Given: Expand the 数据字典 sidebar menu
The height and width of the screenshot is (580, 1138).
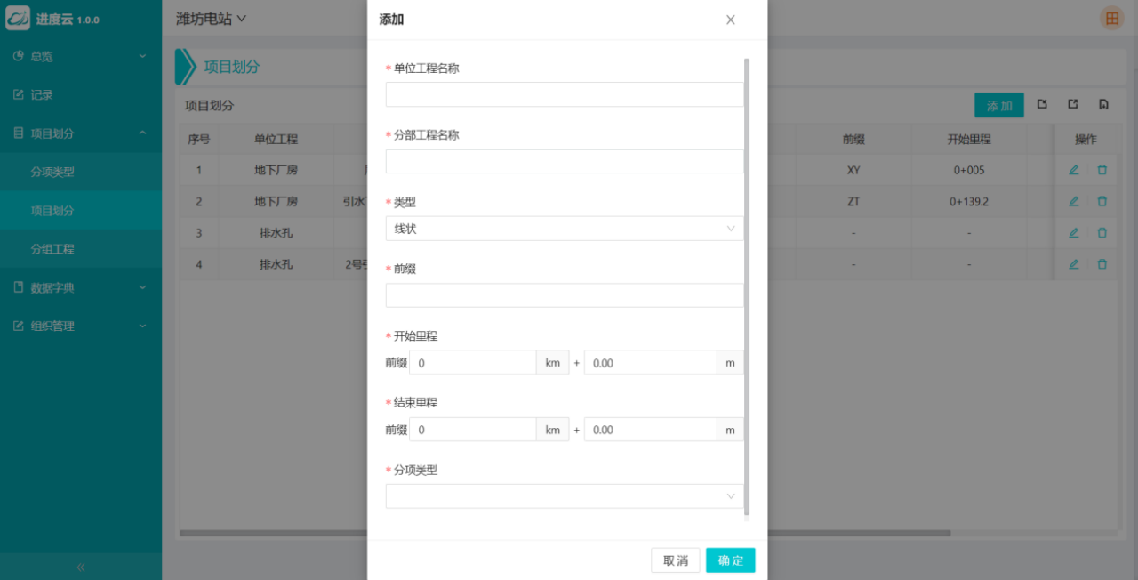Looking at the screenshot, I should pyautogui.click(x=80, y=288).
